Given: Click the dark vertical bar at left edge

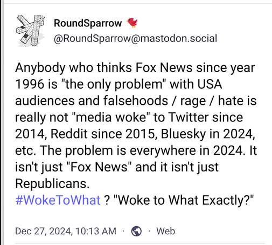Looking at the screenshot, I should coord(2,122).
